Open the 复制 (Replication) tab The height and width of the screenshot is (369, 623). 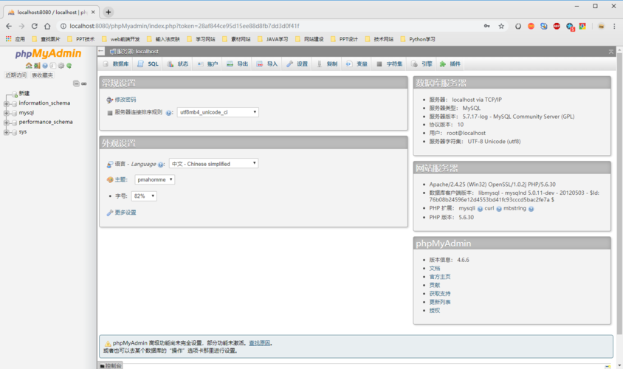[x=327, y=64]
